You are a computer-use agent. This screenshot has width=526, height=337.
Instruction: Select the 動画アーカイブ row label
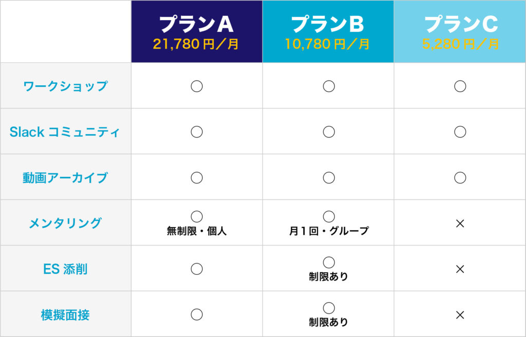coord(65,178)
